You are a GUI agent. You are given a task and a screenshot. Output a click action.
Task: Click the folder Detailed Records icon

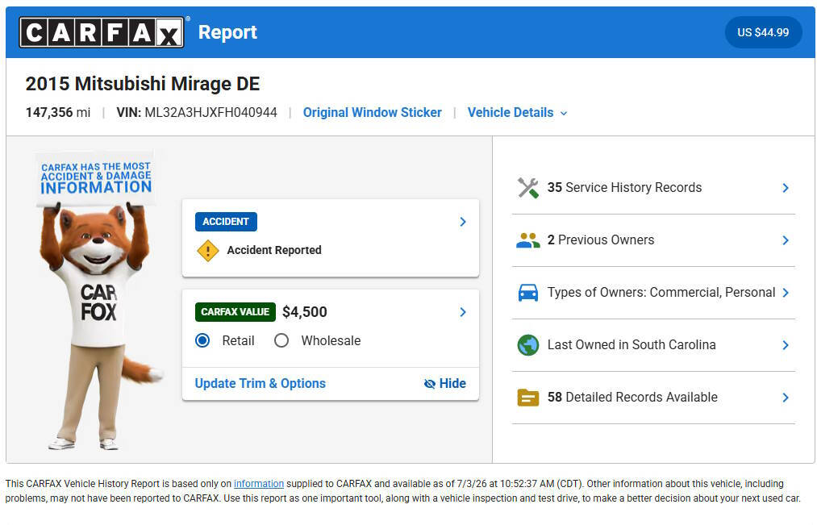tap(527, 398)
